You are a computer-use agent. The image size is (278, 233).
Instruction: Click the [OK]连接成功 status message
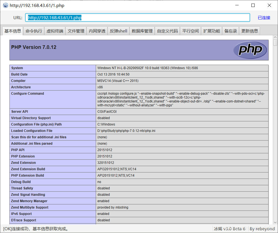[x=36, y=229]
